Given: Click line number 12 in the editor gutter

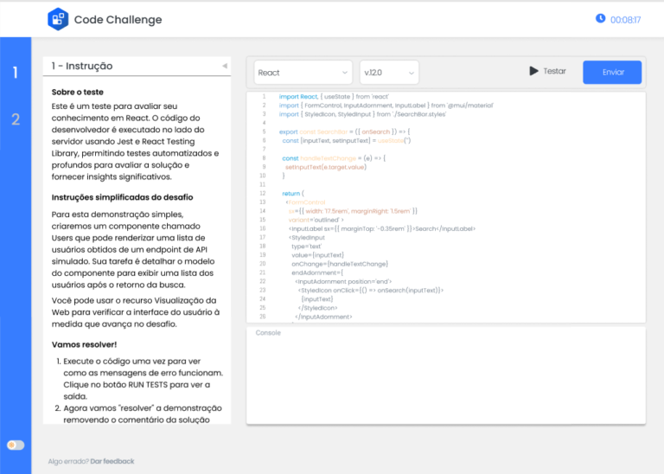Looking at the screenshot, I should [263, 193].
